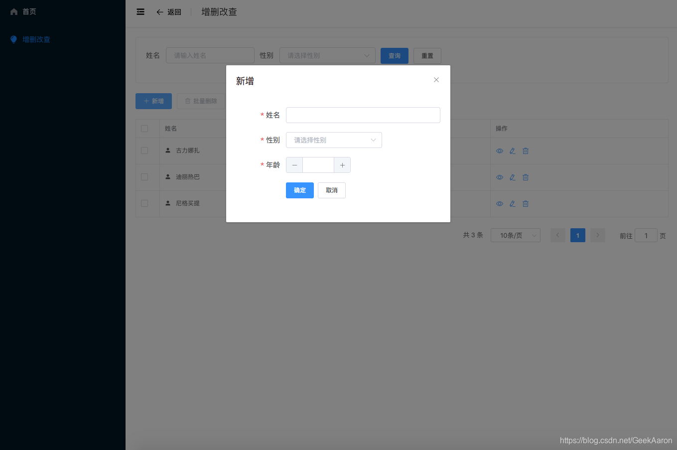Toggle the select-all header checkbox
Viewport: 677px width, 450px height.
[x=144, y=129]
